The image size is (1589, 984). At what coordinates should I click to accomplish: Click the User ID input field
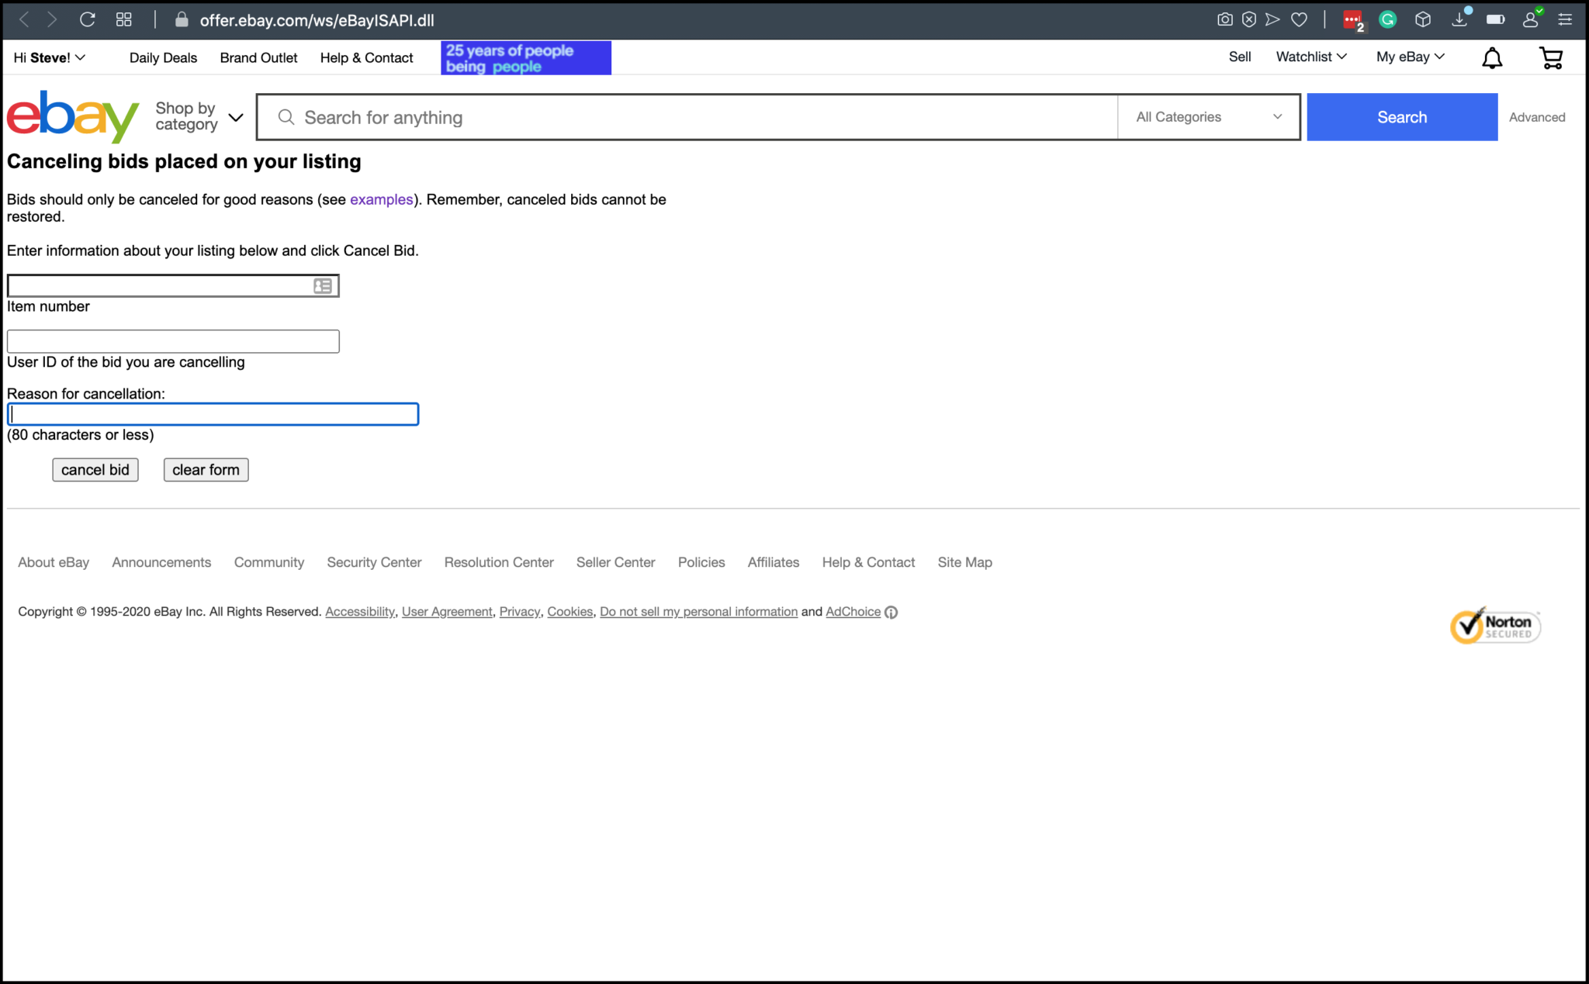(x=173, y=341)
